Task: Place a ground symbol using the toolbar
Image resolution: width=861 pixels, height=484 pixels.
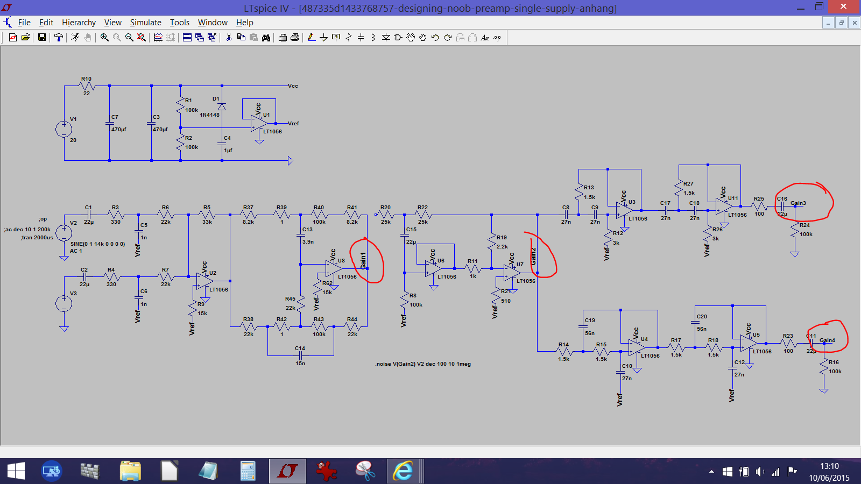Action: [x=323, y=38]
